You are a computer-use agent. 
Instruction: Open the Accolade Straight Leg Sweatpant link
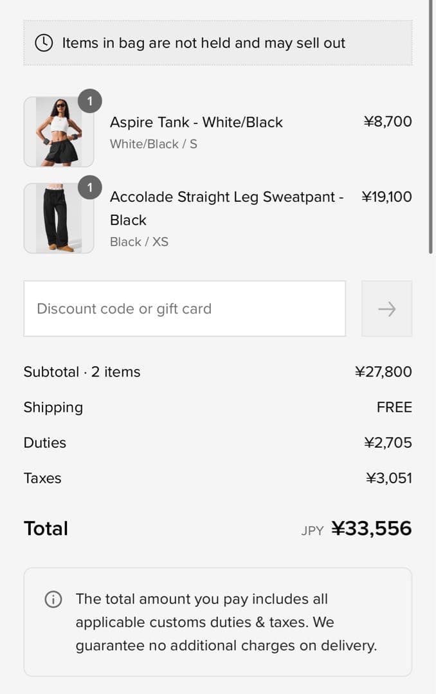[226, 197]
